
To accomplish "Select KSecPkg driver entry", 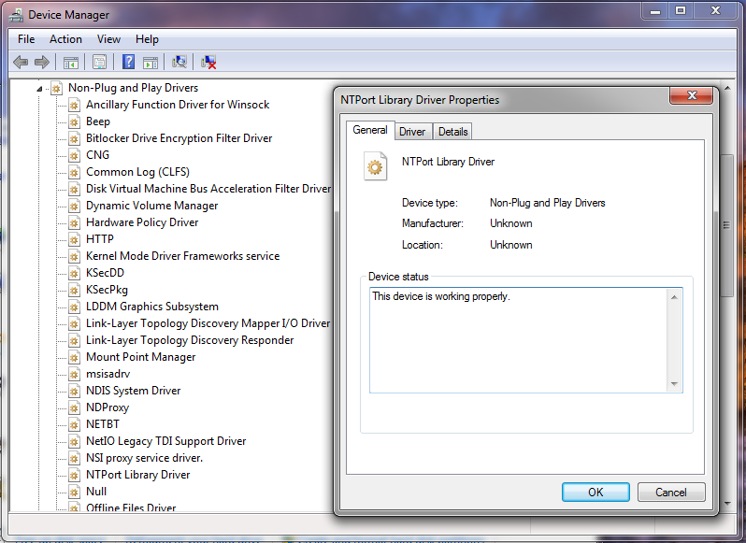I will click(107, 290).
